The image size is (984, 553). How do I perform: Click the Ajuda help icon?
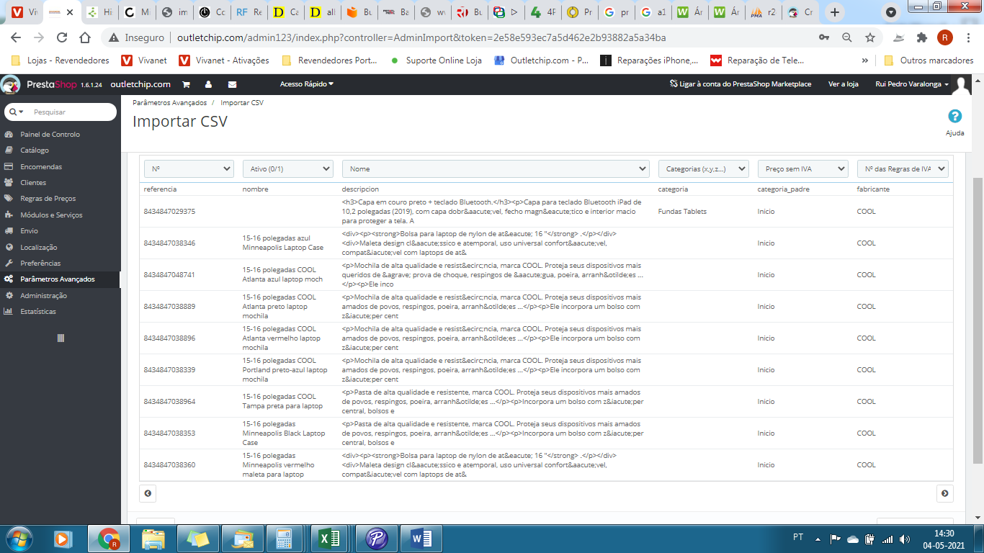[x=955, y=117]
